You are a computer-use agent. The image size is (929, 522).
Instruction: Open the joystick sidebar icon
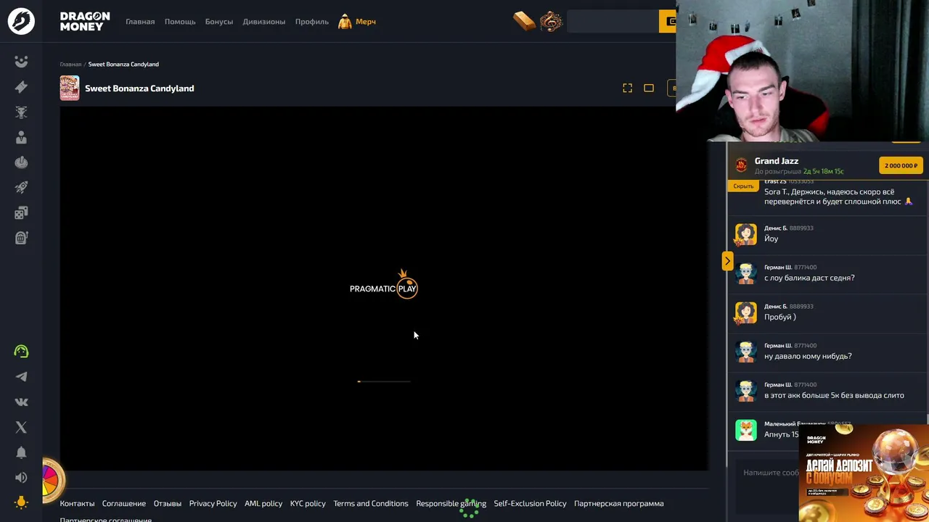point(21,162)
